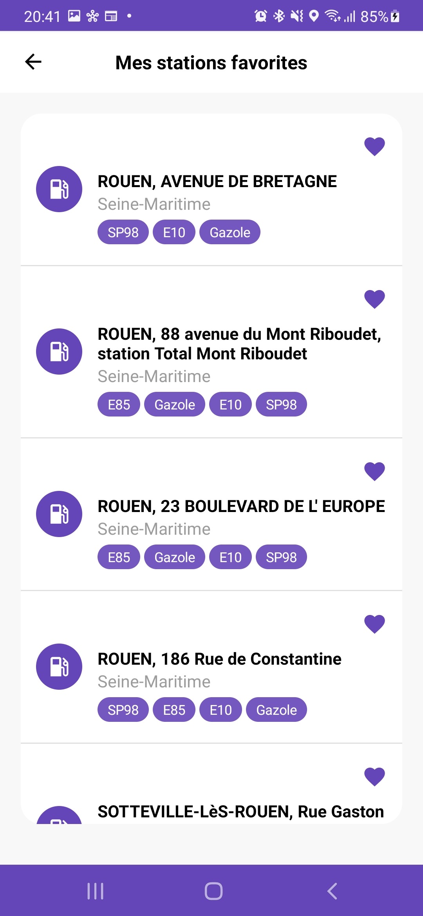
Task: Tap fuel pump icon for Boulevard de l'Europe
Action: coord(59,514)
